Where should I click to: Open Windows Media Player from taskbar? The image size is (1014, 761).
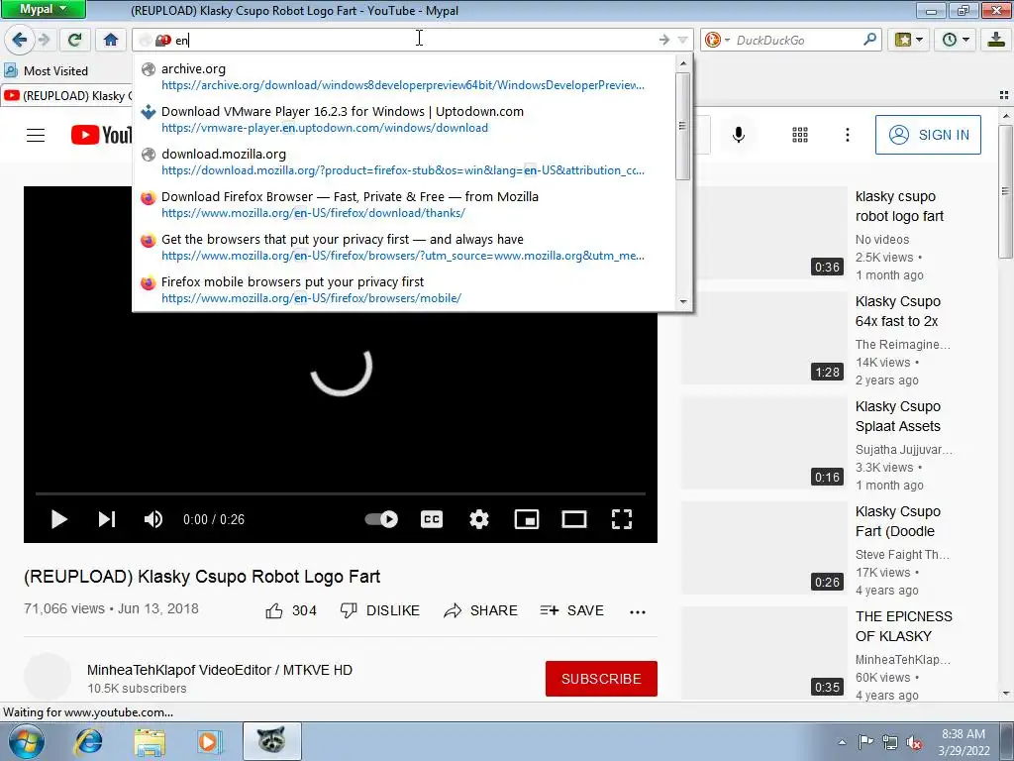tap(209, 741)
